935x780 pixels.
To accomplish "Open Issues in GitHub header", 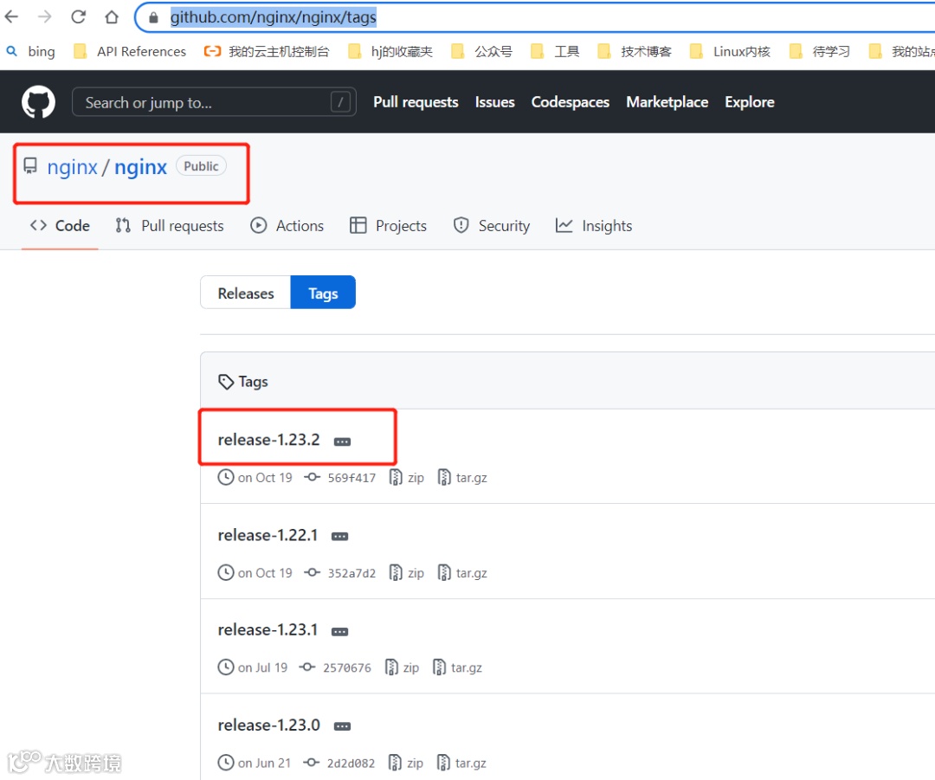I will click(494, 102).
